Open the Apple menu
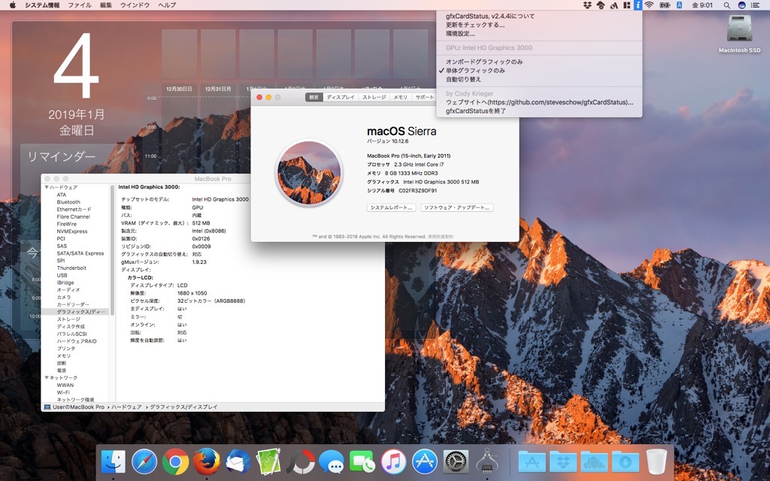This screenshot has height=481, width=770. (12, 5)
